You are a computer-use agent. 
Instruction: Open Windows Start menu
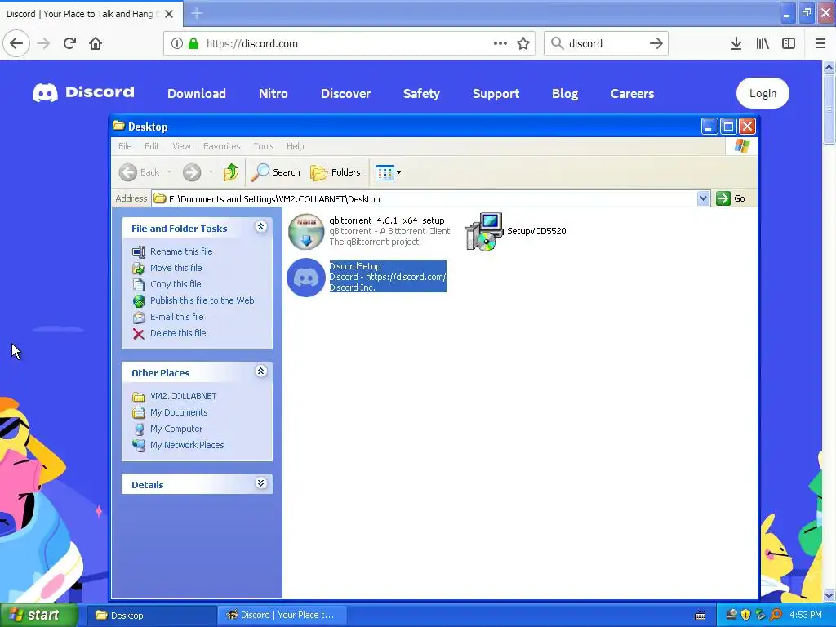point(38,616)
